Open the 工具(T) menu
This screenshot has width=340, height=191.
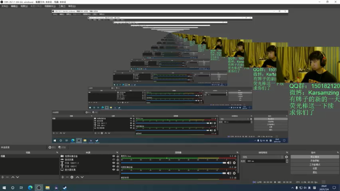pos(62,6)
